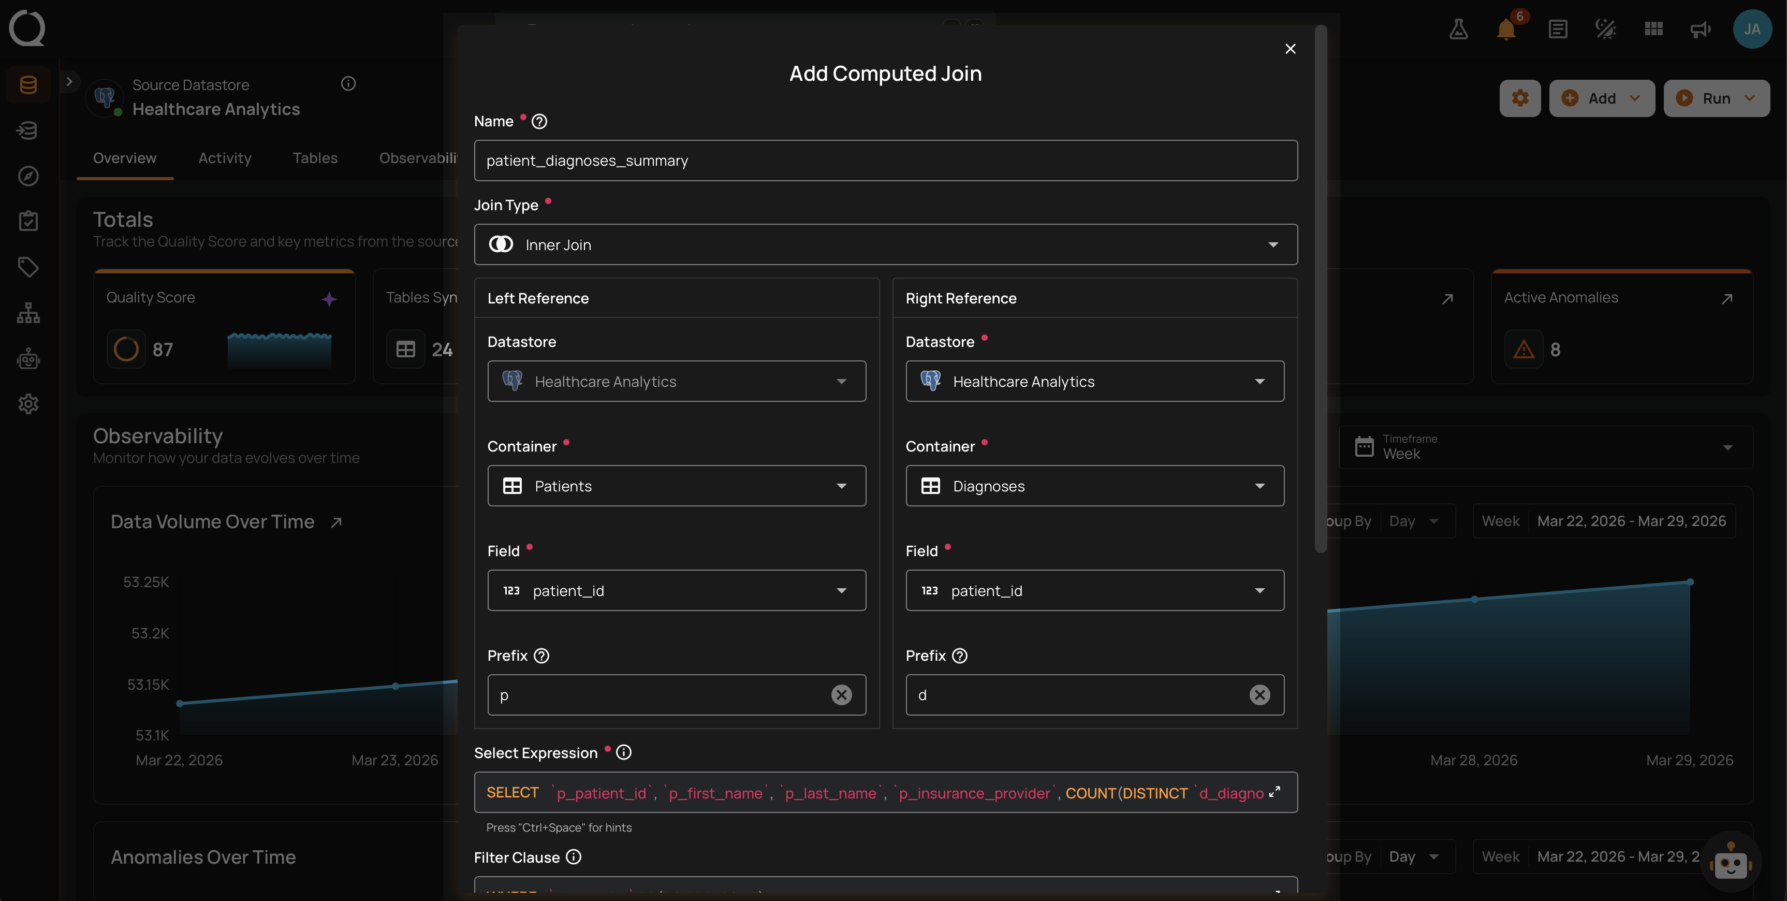The width and height of the screenshot is (1787, 901).
Task: Open the Settings gear sidebar icon
Action: 28,404
